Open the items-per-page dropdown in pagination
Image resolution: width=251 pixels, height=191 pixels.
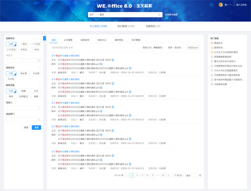tap(179, 175)
